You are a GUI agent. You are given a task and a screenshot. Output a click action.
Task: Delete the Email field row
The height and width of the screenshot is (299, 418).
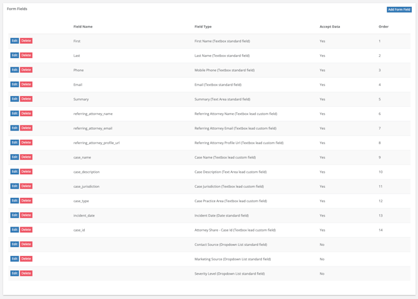[26, 84]
